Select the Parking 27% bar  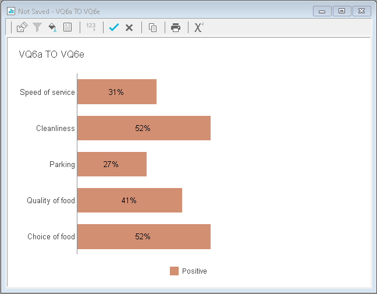point(112,164)
